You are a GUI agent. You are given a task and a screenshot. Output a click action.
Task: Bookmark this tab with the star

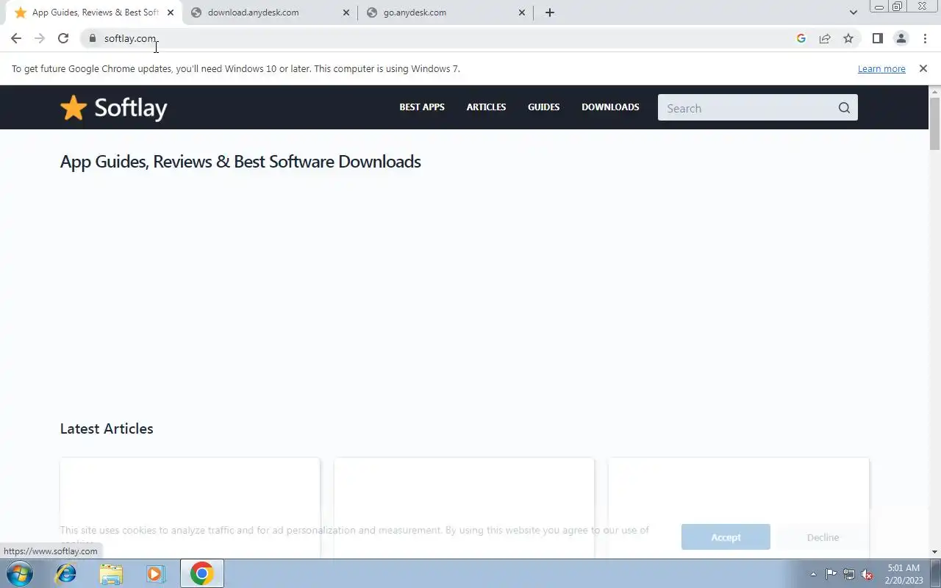point(848,38)
